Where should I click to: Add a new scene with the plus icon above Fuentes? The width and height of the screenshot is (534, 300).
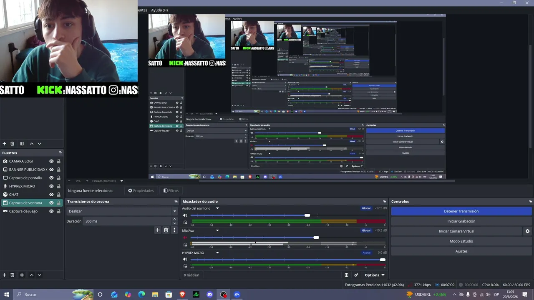[5, 144]
